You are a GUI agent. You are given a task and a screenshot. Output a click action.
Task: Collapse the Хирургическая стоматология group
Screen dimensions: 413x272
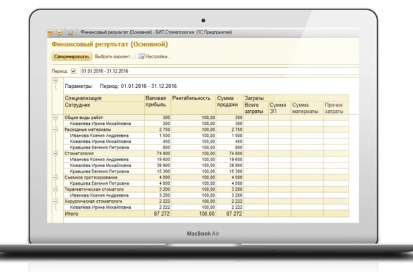[56, 201]
